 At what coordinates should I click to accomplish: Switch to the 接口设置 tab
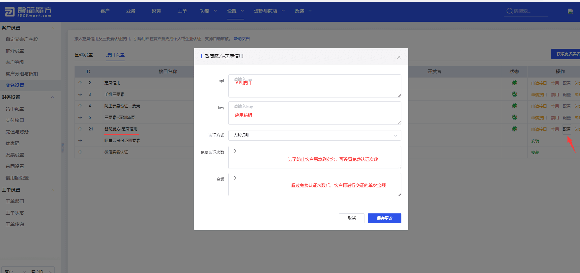point(115,55)
